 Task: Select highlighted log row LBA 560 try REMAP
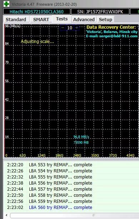coord(71,208)
